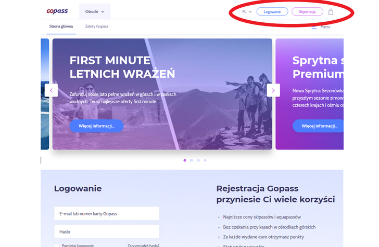Click the Zapomniałeś hasła link
This screenshot has width=379, height=247.
tap(143, 245)
